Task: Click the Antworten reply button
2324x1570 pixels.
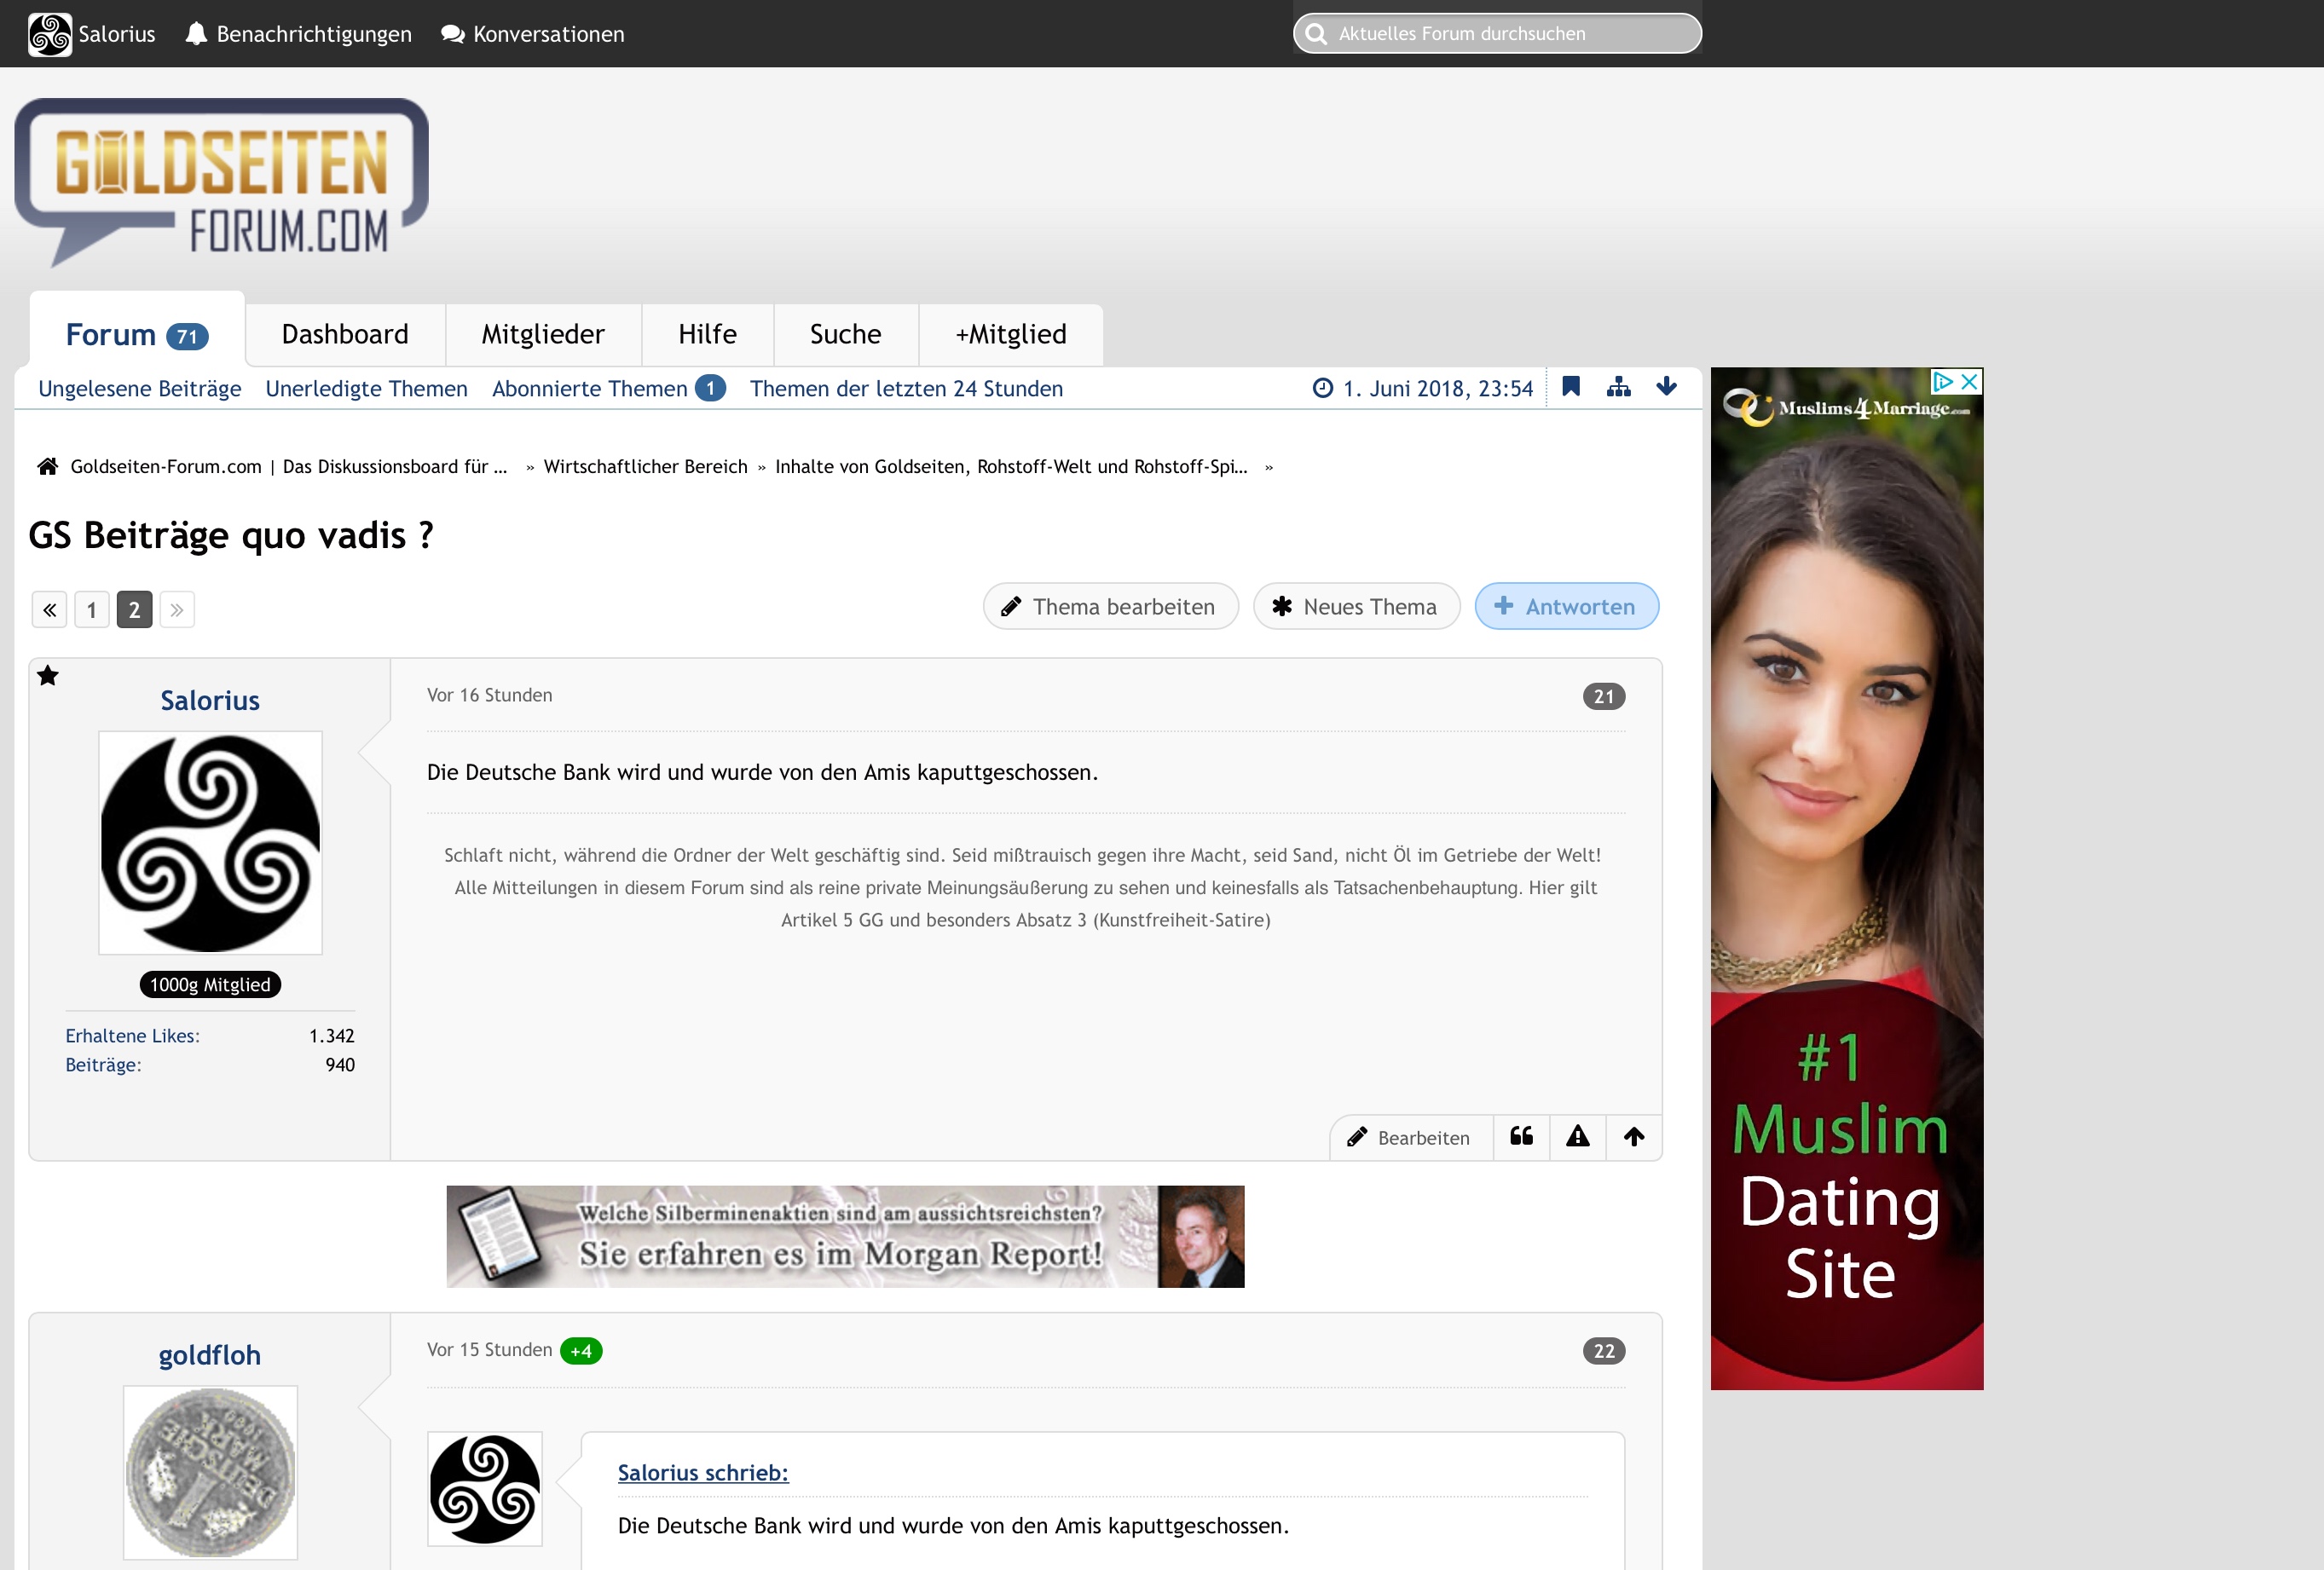Action: (1566, 607)
